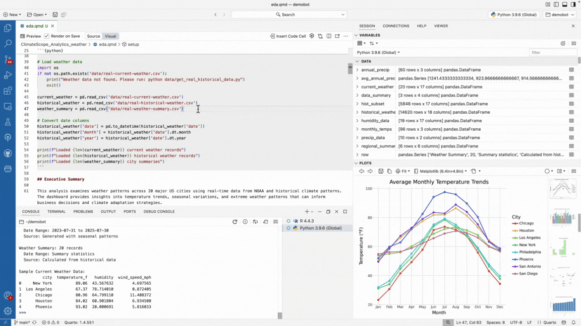This screenshot has height=326, width=581.
Task: Show the previous plot using the left arrow
Action: coord(362,172)
